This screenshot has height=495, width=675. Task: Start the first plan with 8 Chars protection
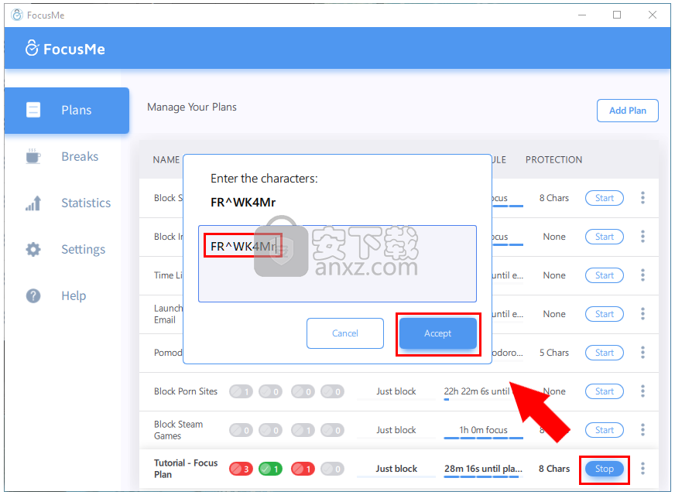click(x=604, y=198)
